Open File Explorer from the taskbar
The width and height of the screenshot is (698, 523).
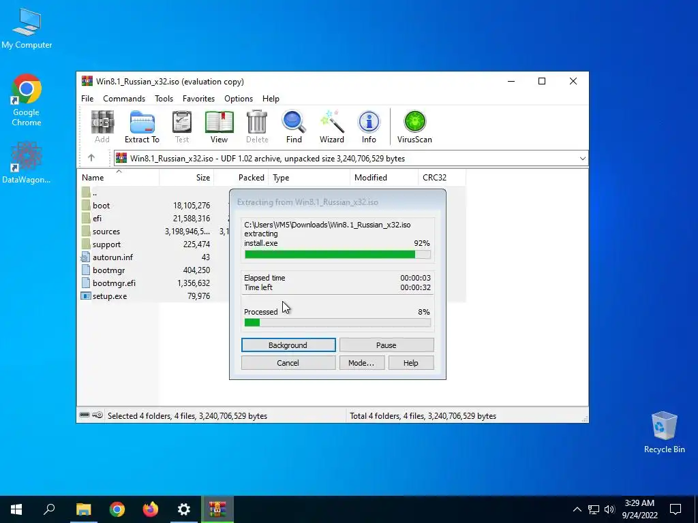(83, 509)
